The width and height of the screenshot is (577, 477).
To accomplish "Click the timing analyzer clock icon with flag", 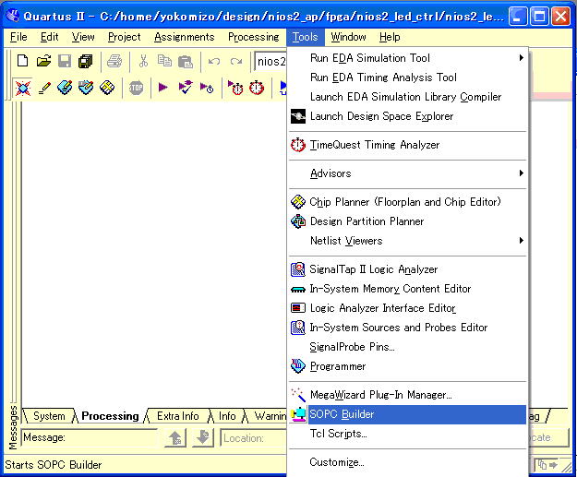I will click(x=235, y=88).
